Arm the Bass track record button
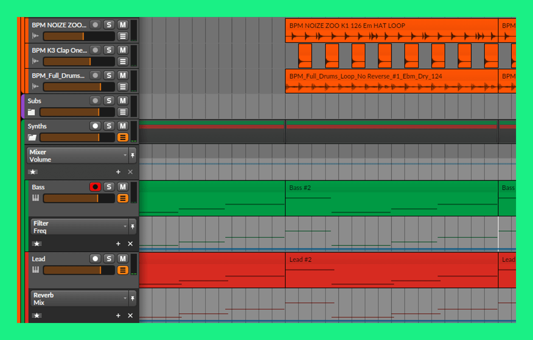Viewport: 533px width, 340px height. tap(95, 187)
